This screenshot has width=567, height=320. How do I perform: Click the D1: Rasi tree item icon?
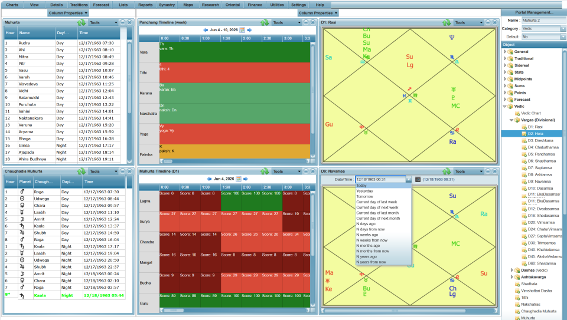[524, 127]
